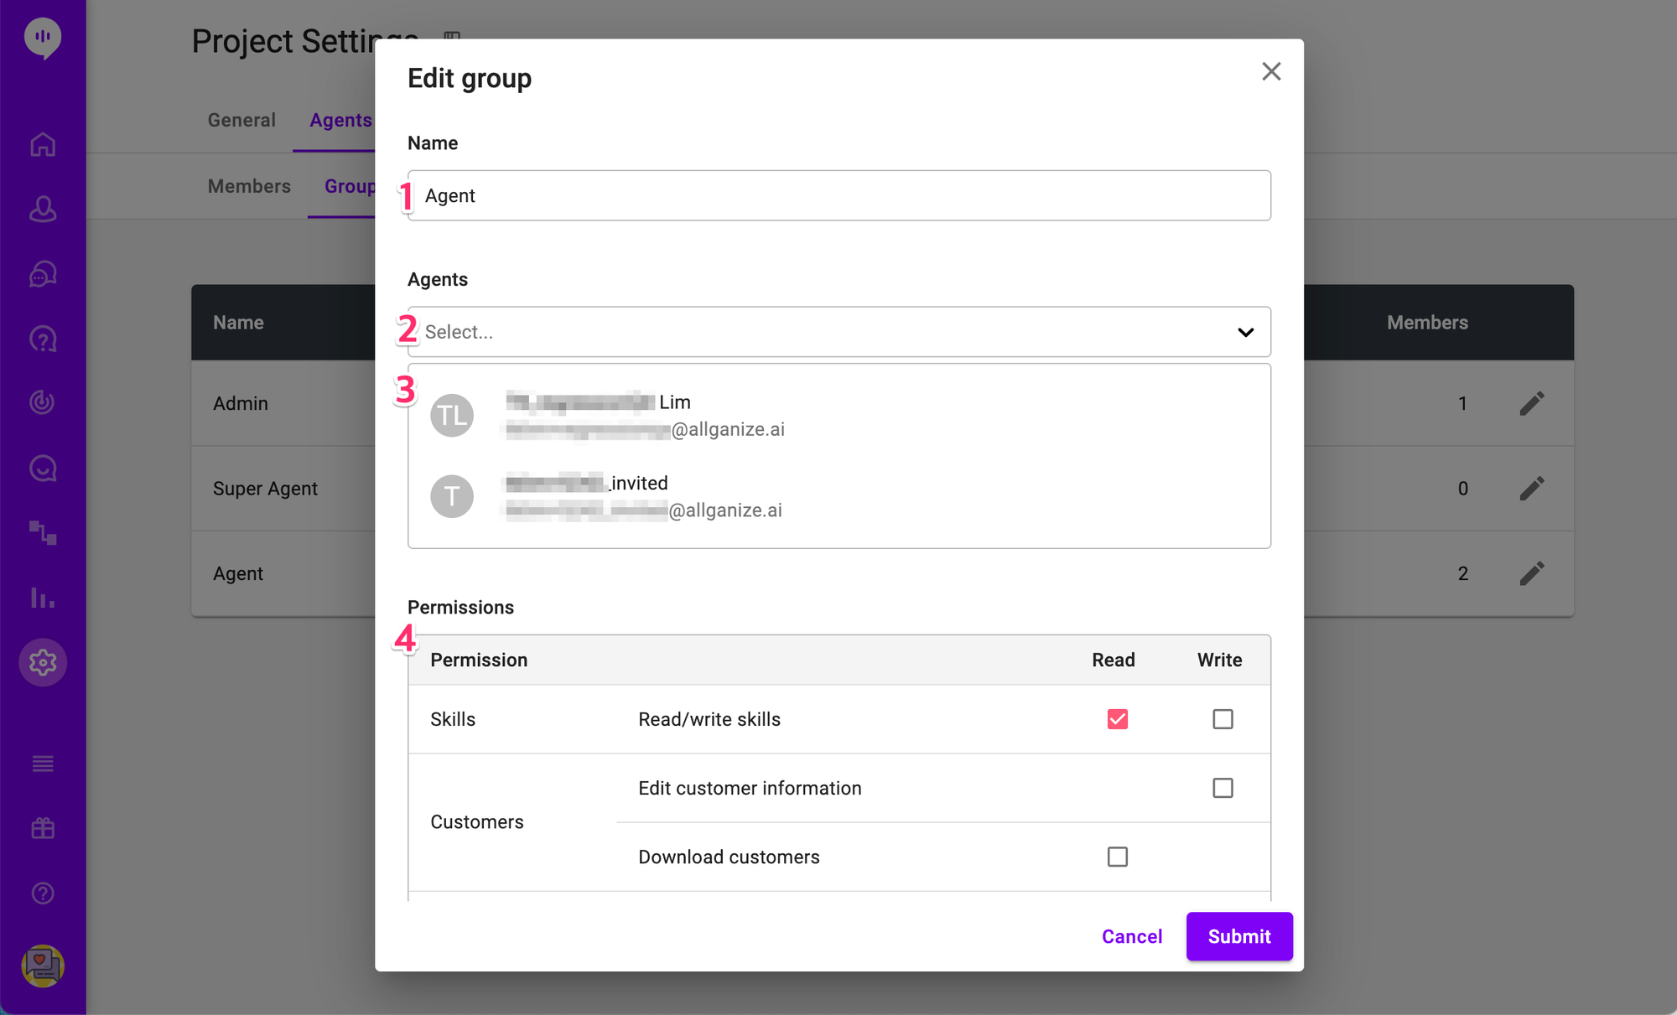
Task: Click the help question mark circle icon
Action: pyautogui.click(x=43, y=893)
